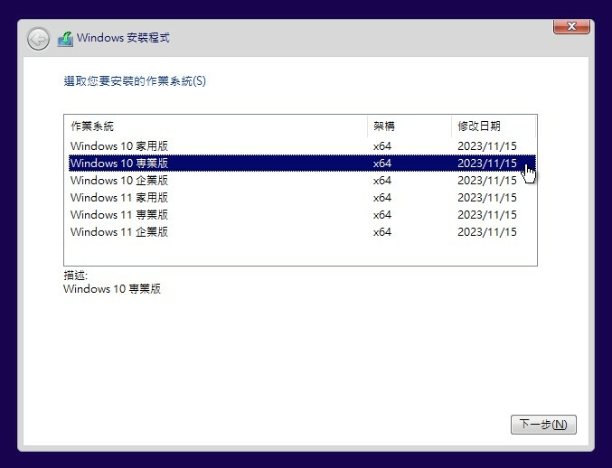The height and width of the screenshot is (468, 612).
Task: Click the Windows 安裝程式 title text
Action: pyautogui.click(x=123, y=38)
